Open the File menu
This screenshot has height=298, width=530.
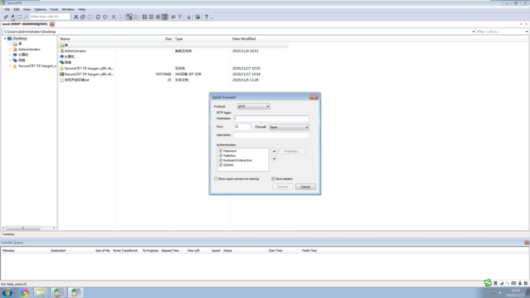pos(7,10)
